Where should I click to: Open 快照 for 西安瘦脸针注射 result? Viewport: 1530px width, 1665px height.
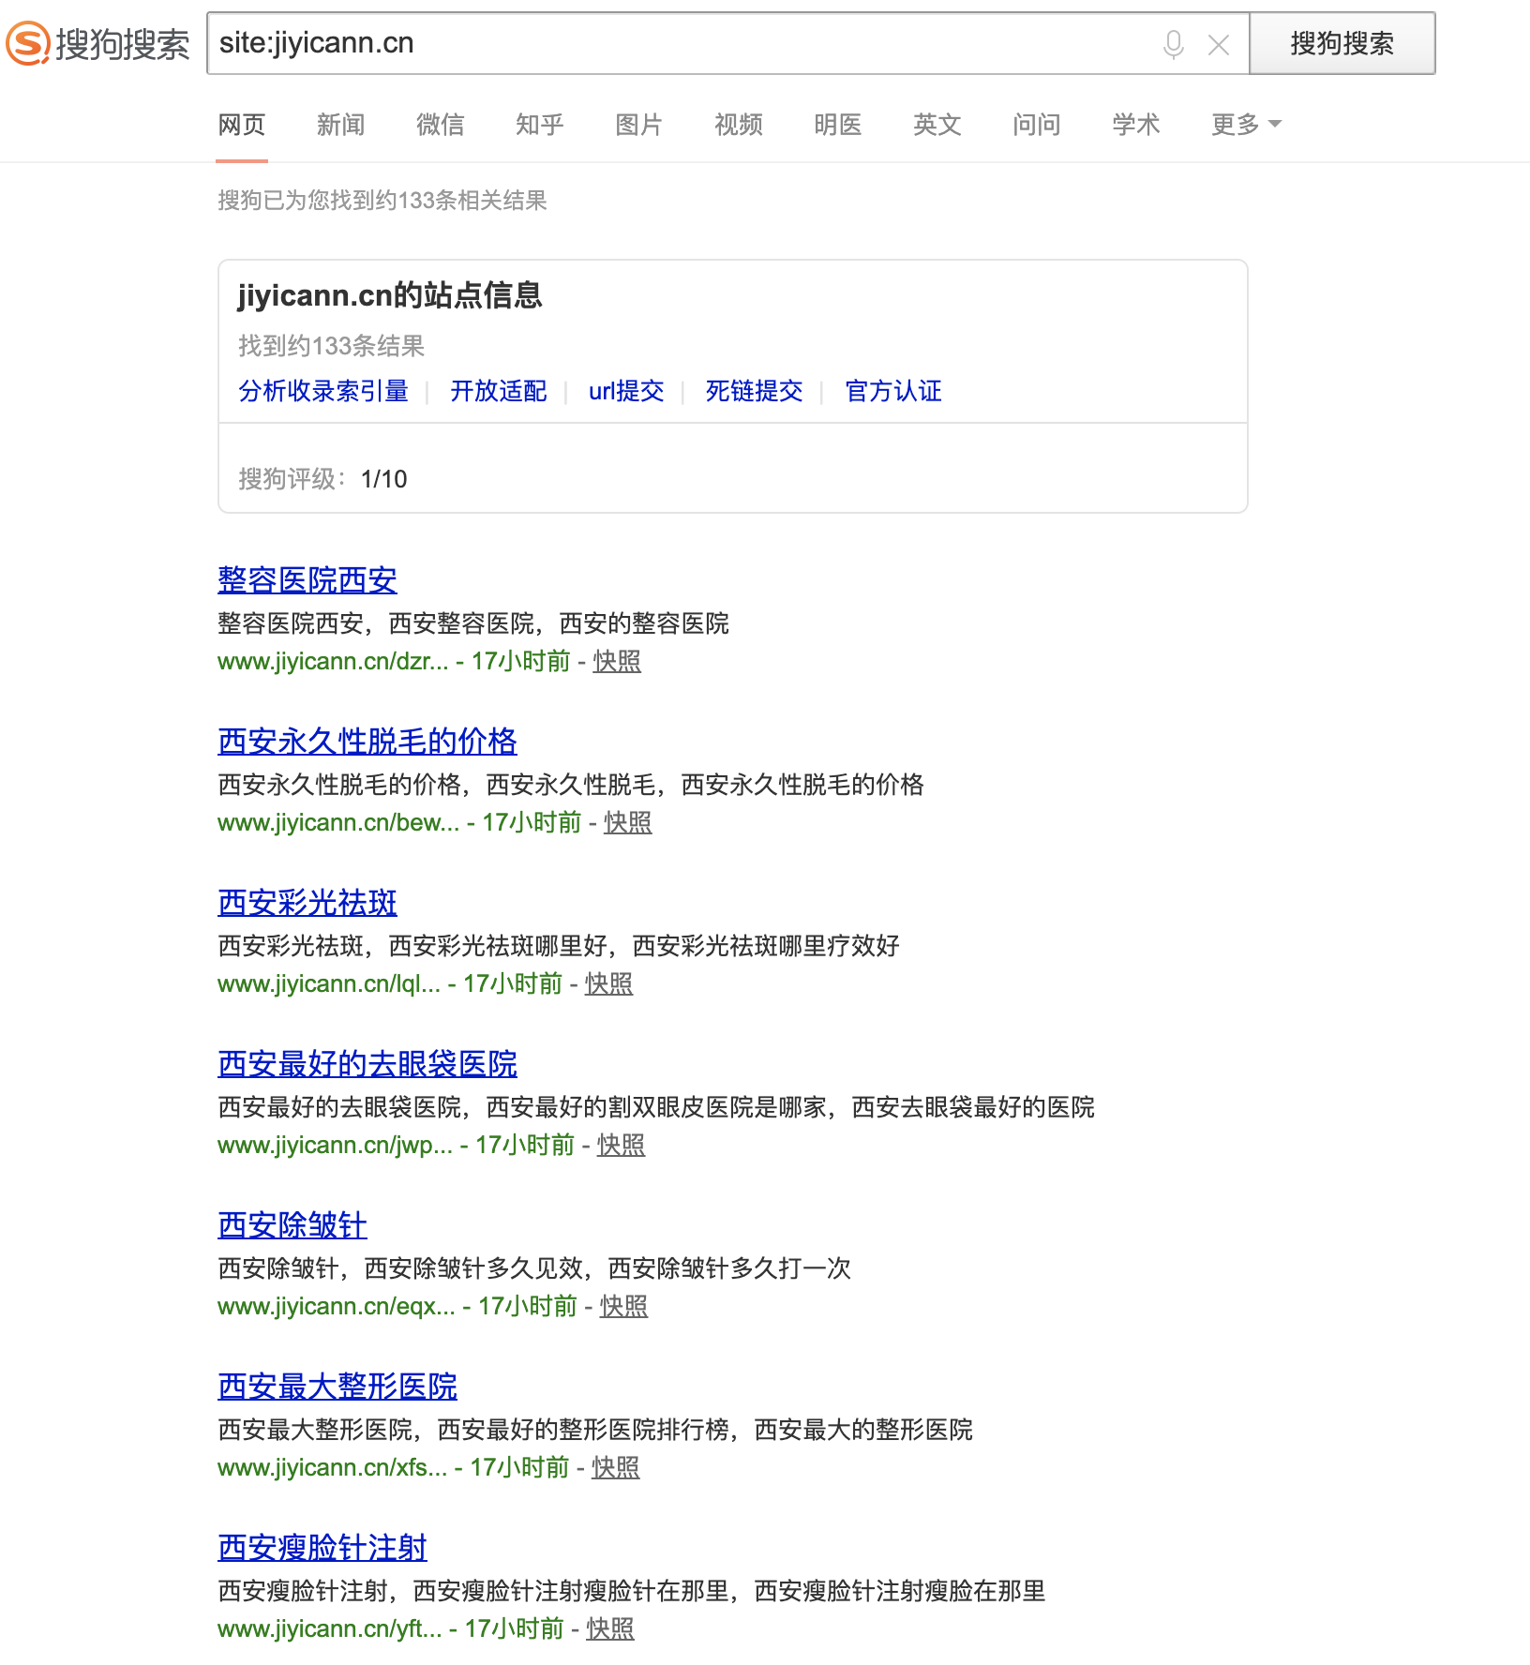(x=610, y=1629)
